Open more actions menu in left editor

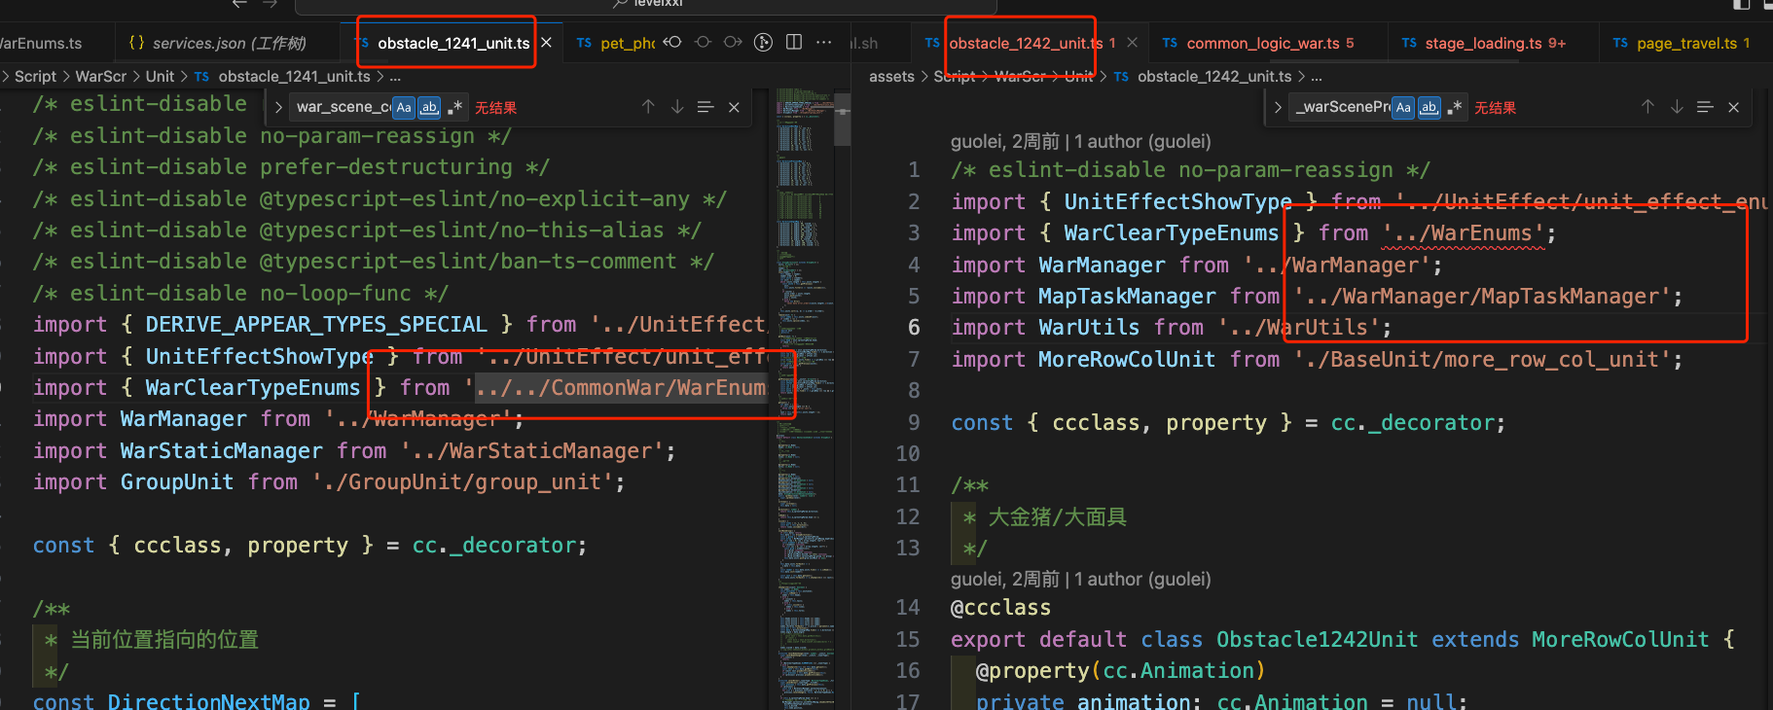(824, 42)
